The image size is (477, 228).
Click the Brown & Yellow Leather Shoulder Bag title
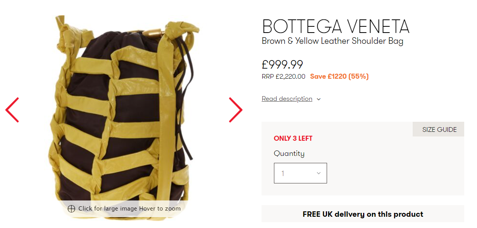pyautogui.click(x=332, y=41)
